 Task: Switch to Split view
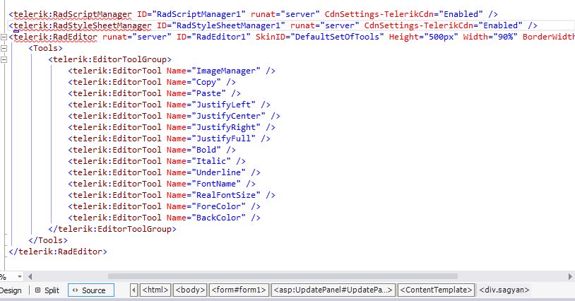(47, 290)
